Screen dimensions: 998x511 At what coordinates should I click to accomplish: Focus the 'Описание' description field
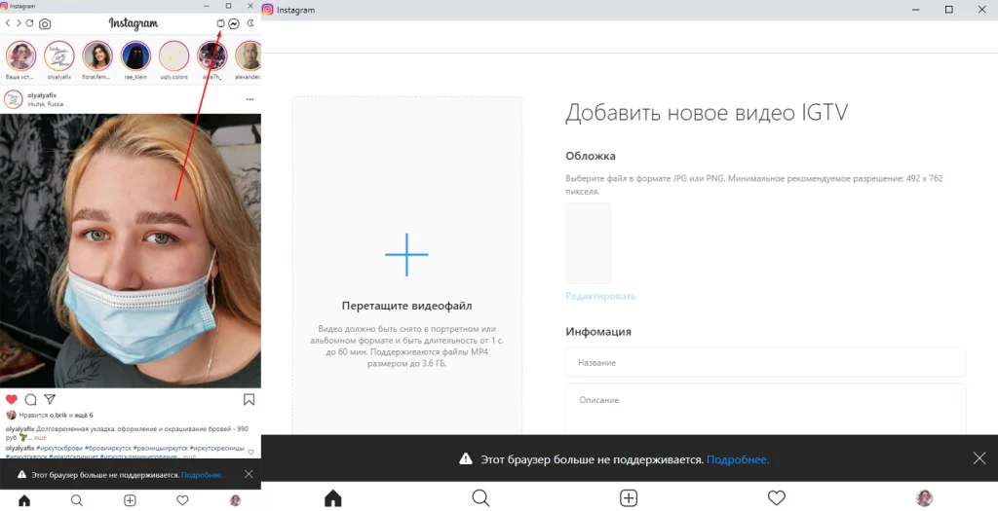[x=766, y=409]
